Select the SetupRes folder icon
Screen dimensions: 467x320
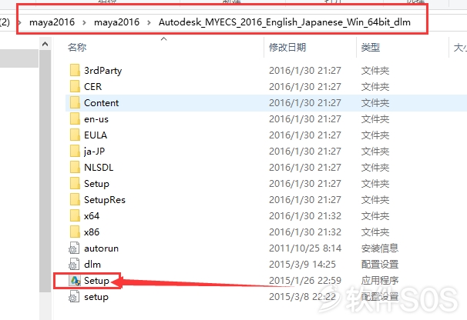pyautogui.click(x=75, y=199)
